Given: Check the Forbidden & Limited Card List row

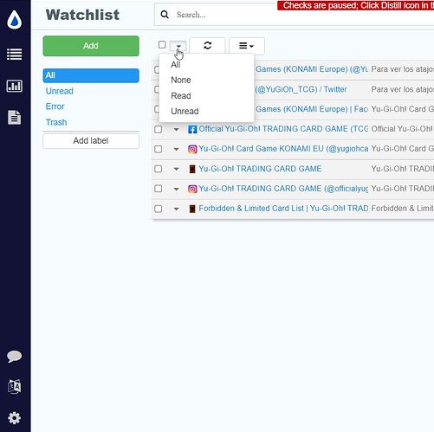Looking at the screenshot, I should 159,209.
